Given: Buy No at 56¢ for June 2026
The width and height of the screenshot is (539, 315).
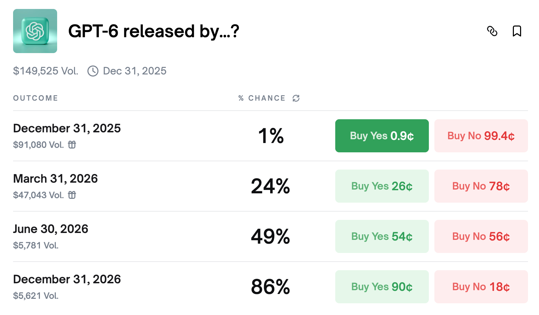Looking at the screenshot, I should (x=481, y=236).
